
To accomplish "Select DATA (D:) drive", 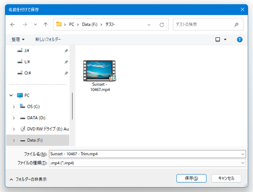I will (x=36, y=118).
